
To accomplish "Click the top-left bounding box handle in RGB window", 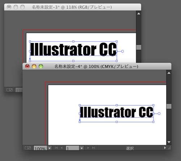I will click(x=30, y=42).
